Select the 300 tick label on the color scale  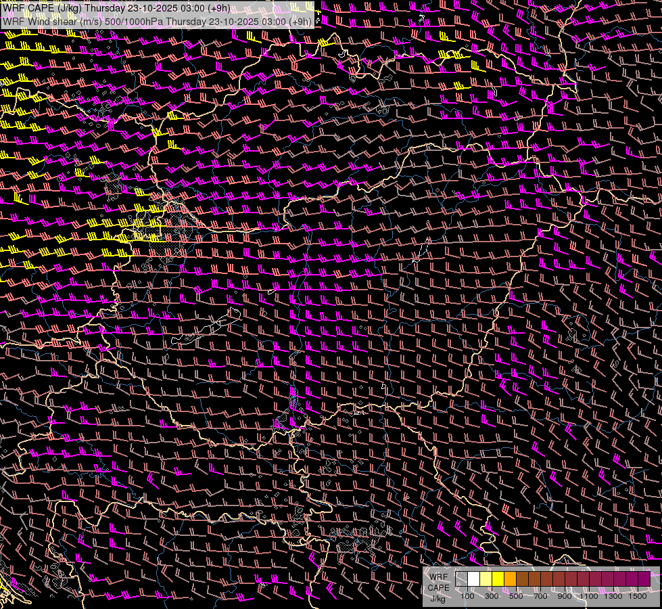(x=492, y=596)
